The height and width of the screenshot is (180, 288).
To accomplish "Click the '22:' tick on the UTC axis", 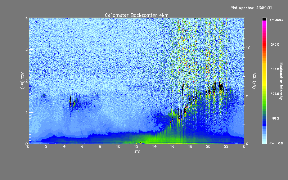I will point(227,147).
